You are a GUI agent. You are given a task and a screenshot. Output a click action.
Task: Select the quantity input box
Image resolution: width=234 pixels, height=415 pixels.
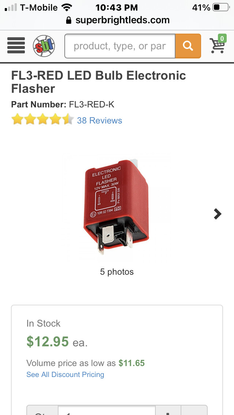106,410
